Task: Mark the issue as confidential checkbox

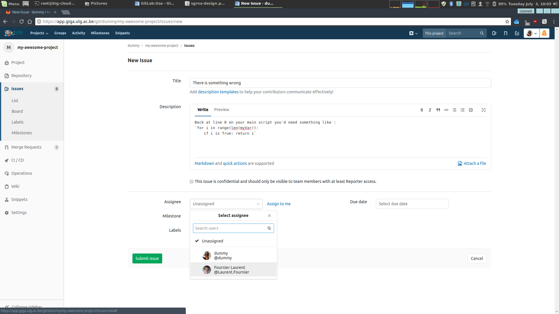Action: pyautogui.click(x=192, y=181)
